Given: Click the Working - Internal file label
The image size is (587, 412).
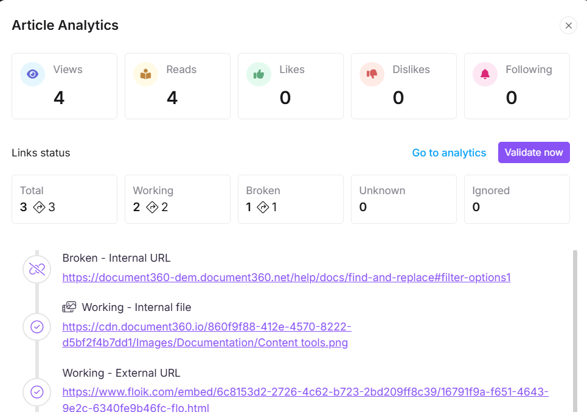Looking at the screenshot, I should (137, 307).
